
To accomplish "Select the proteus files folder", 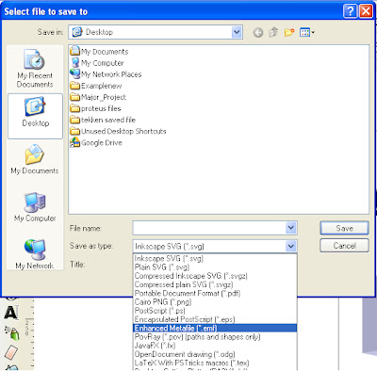I will [x=95, y=108].
